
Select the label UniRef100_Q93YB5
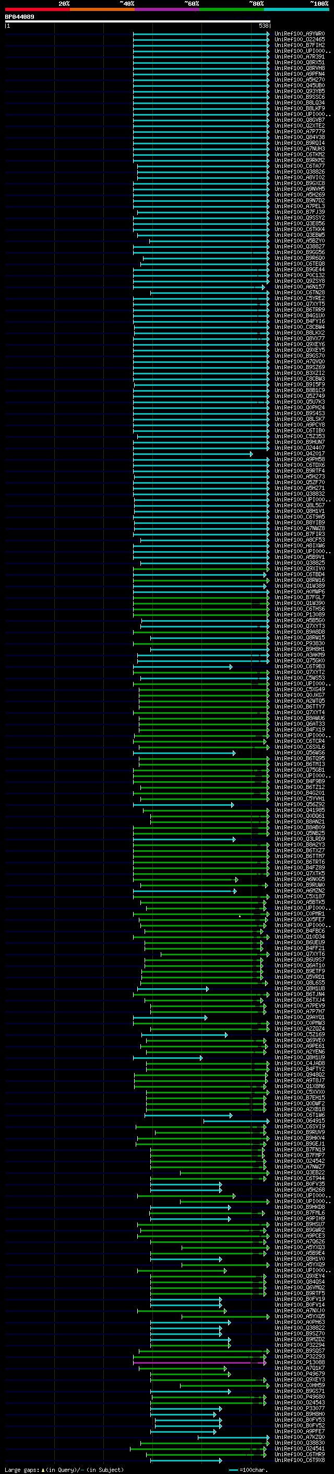tap(300, 92)
